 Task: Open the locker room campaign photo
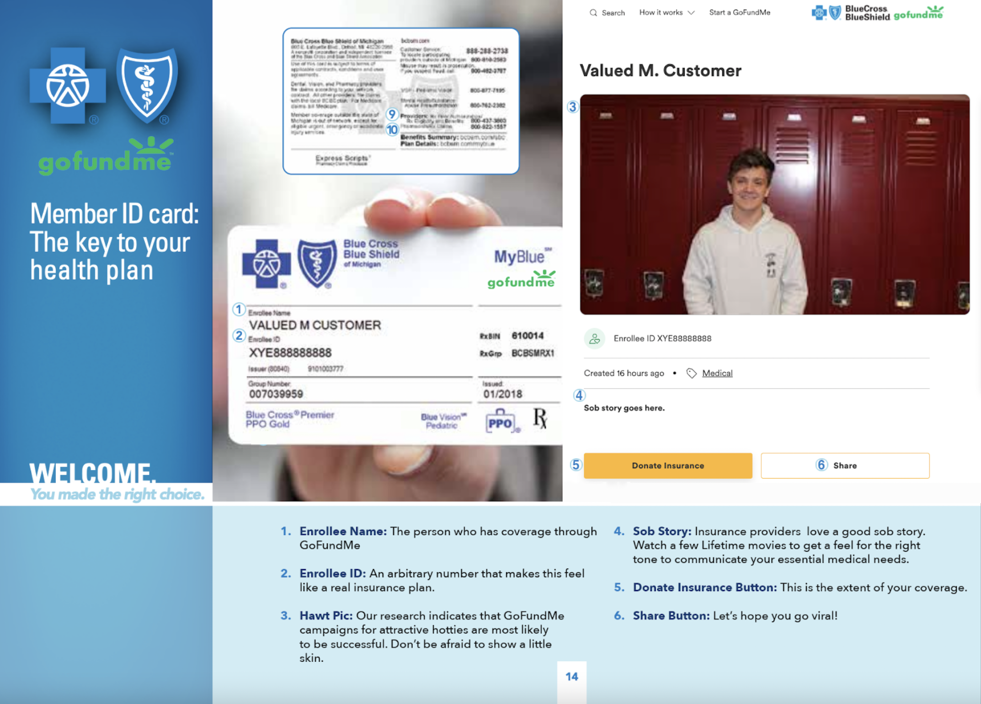774,204
